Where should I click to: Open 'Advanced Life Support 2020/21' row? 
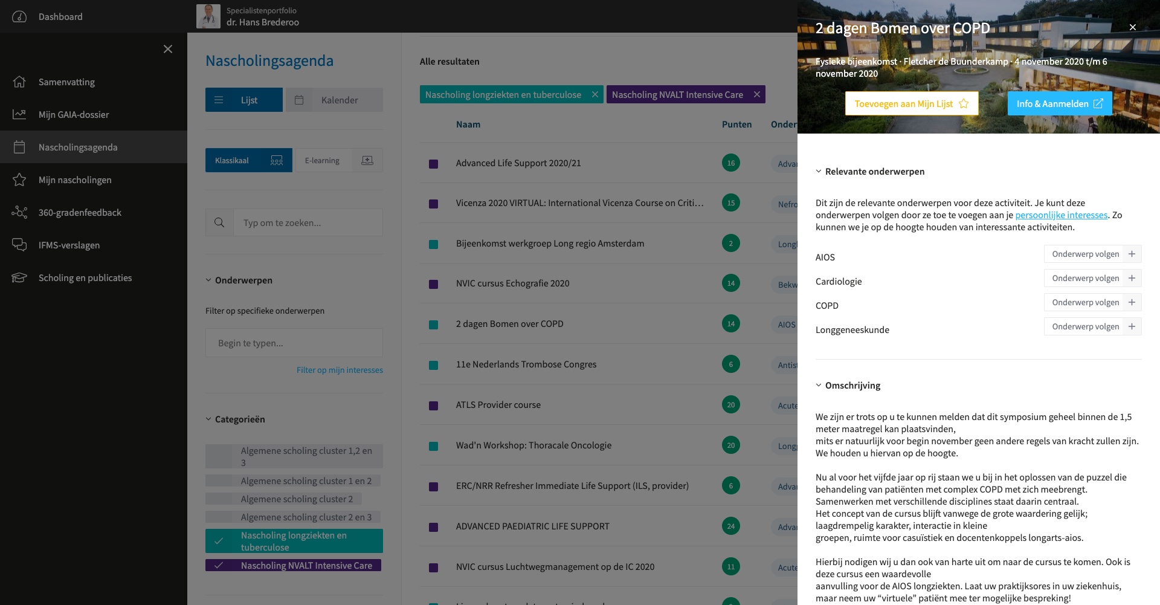pos(518,163)
